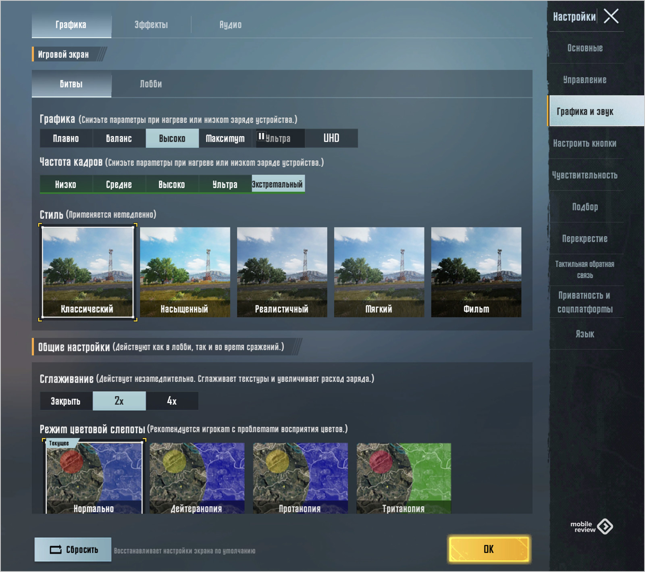Select Дейтеранопия colorblind mode
The image size is (645, 572).
tap(197, 478)
